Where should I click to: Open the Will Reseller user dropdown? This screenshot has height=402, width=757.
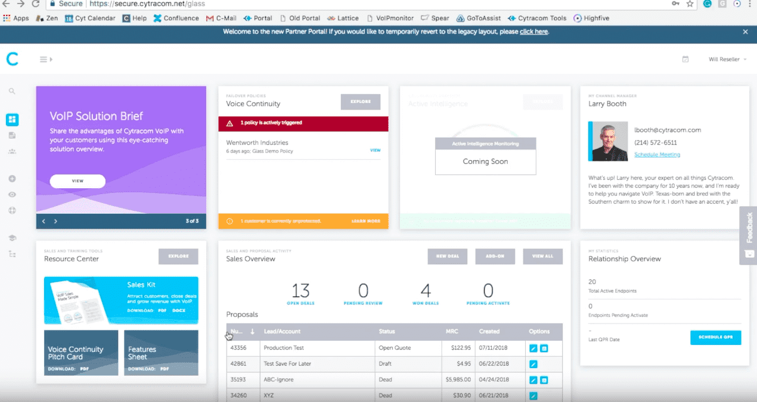pos(727,60)
